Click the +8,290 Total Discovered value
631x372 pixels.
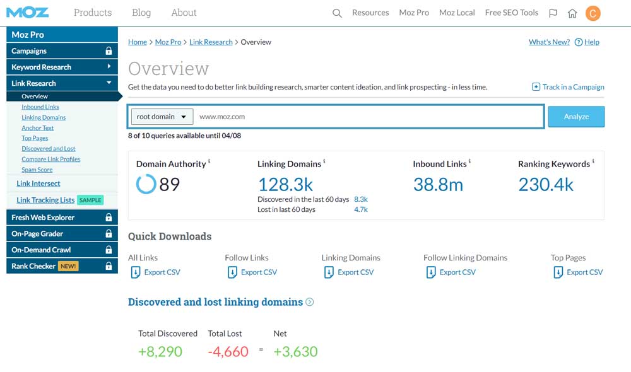(x=160, y=351)
